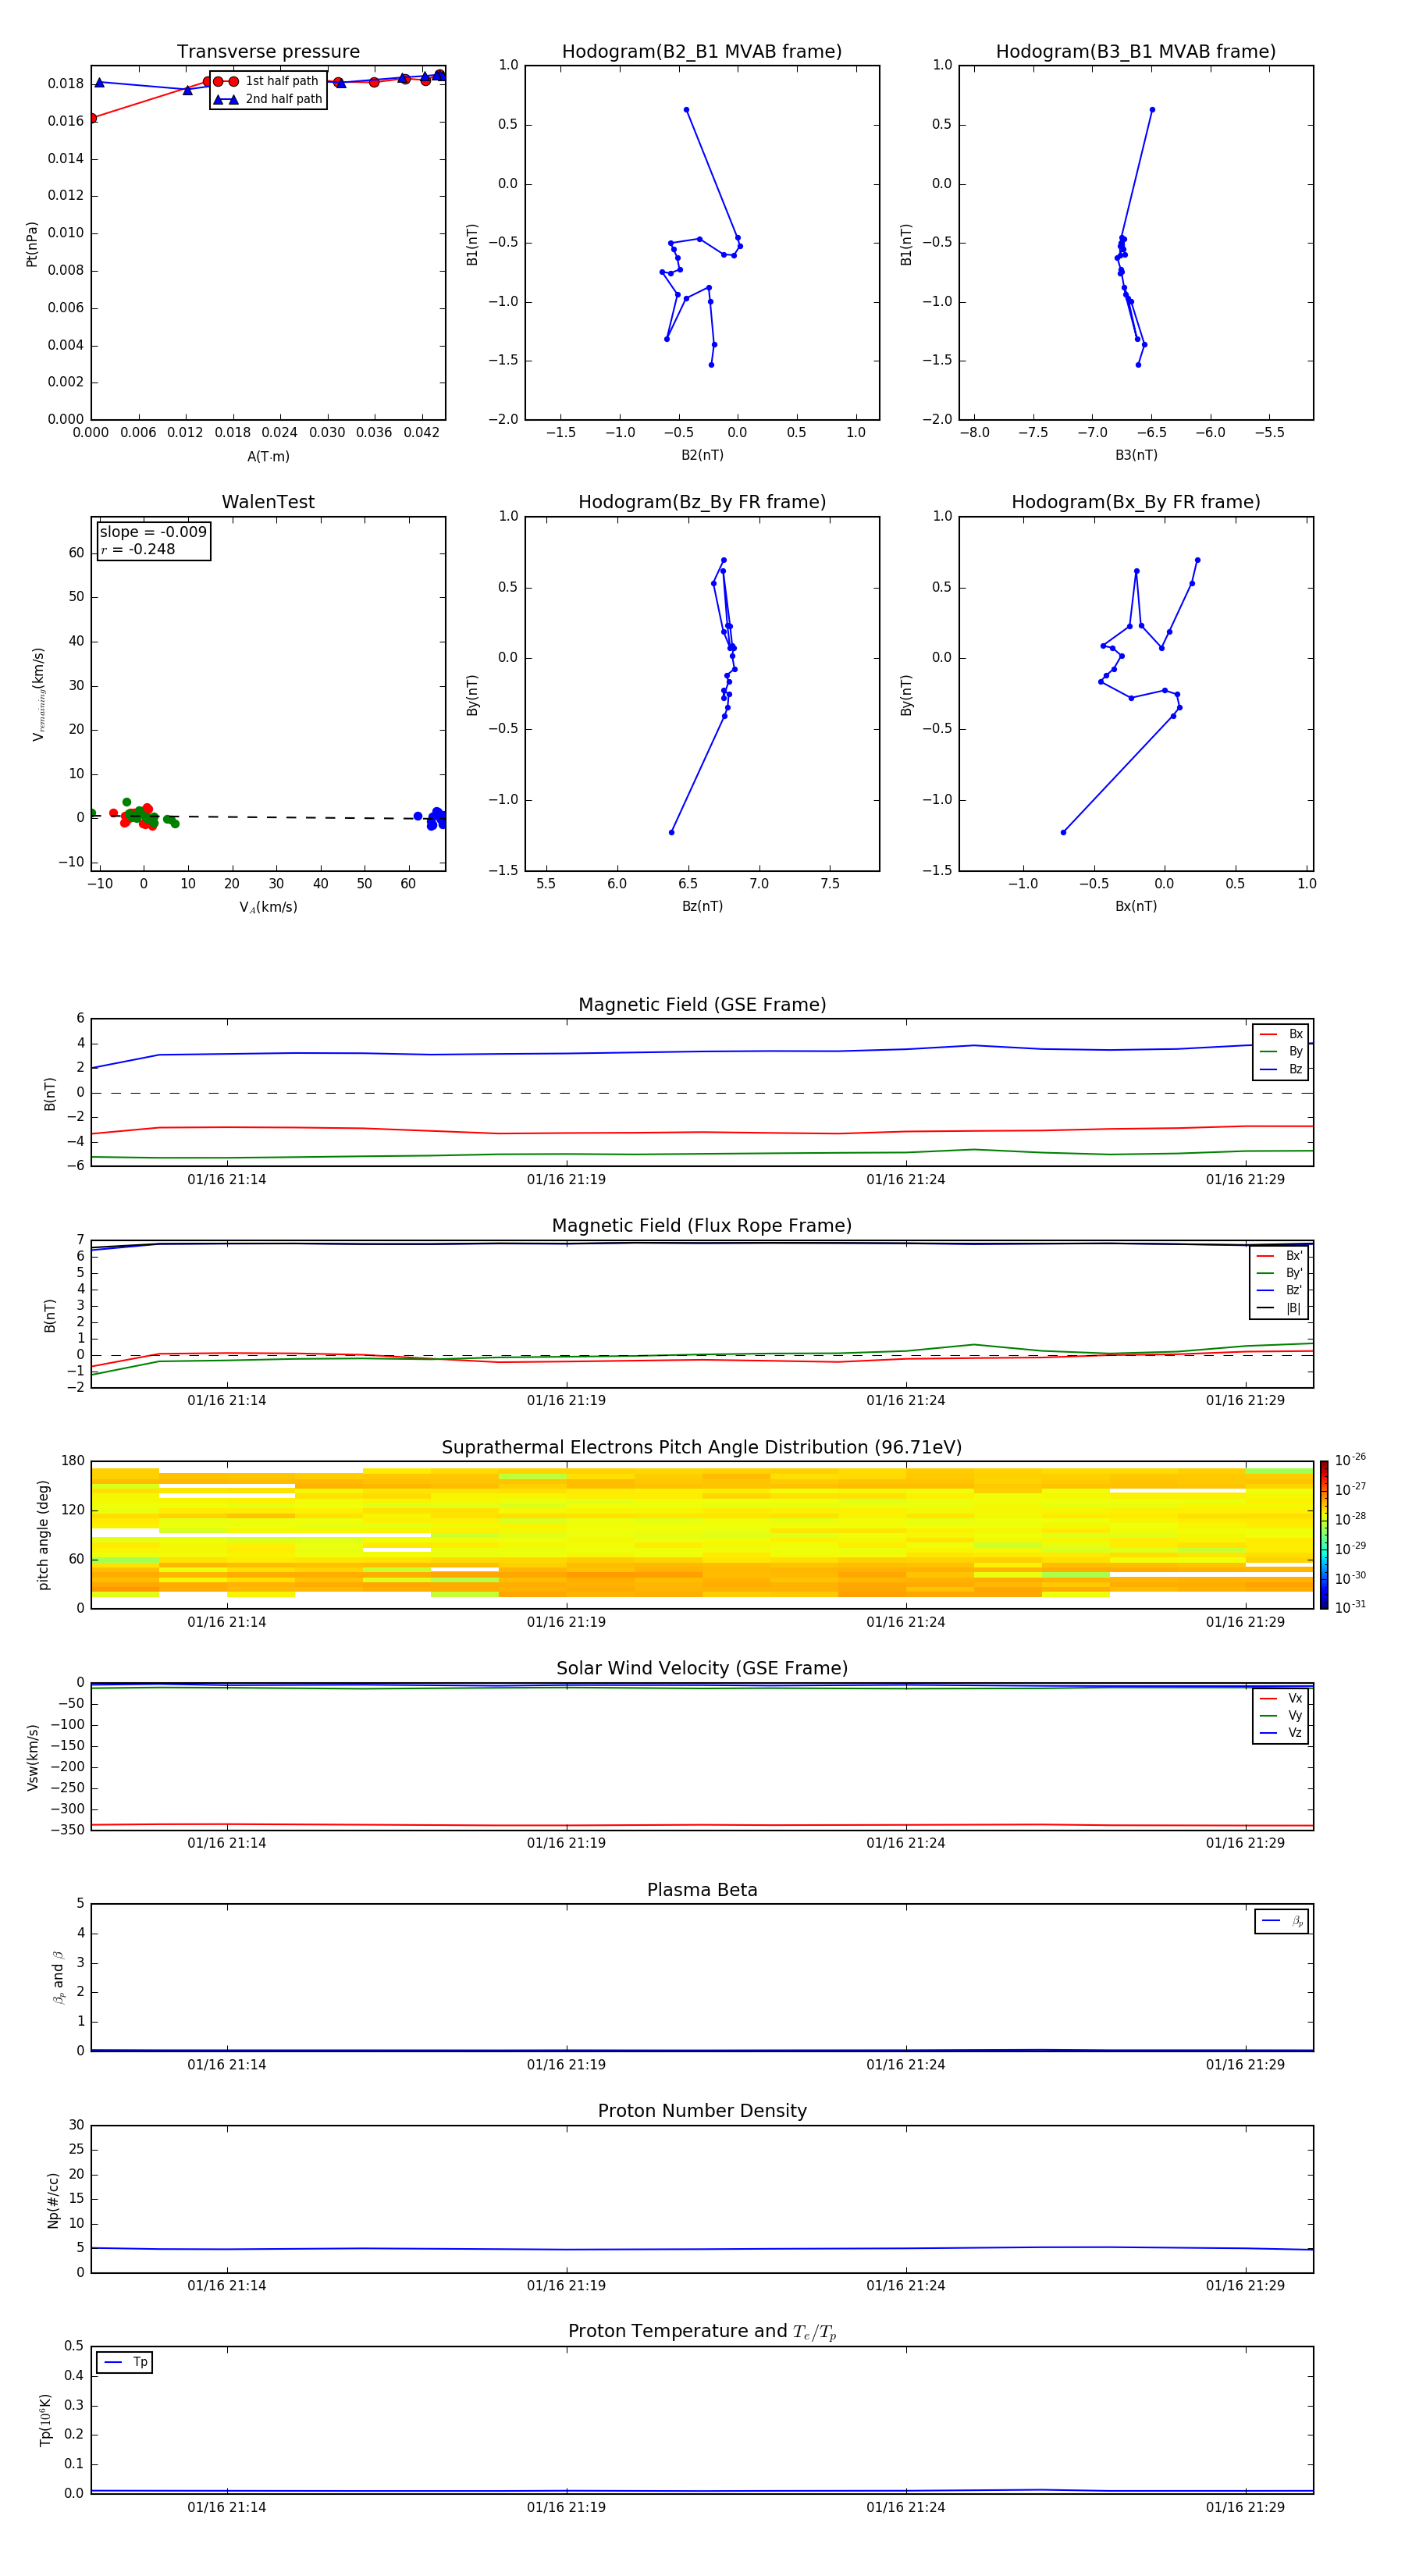This screenshot has height=2576, width=1405.
Task: Click the "Hodogram(Bx_By FR frame)" title
Action: pos(1136,502)
